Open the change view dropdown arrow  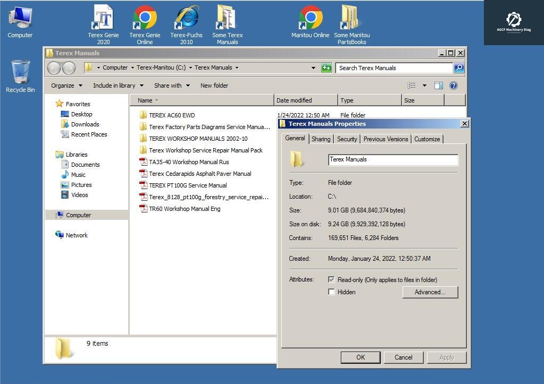tap(424, 85)
